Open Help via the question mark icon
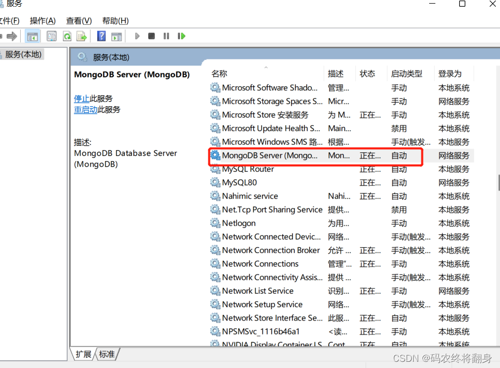The width and height of the screenshot is (500, 368). pyautogui.click(x=101, y=36)
